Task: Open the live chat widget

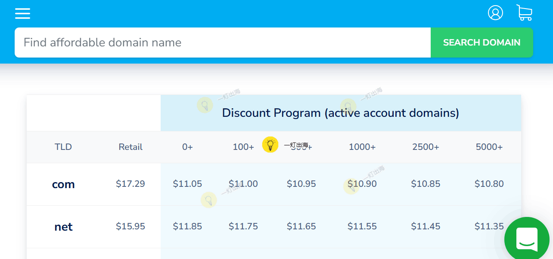Action: coord(526,239)
